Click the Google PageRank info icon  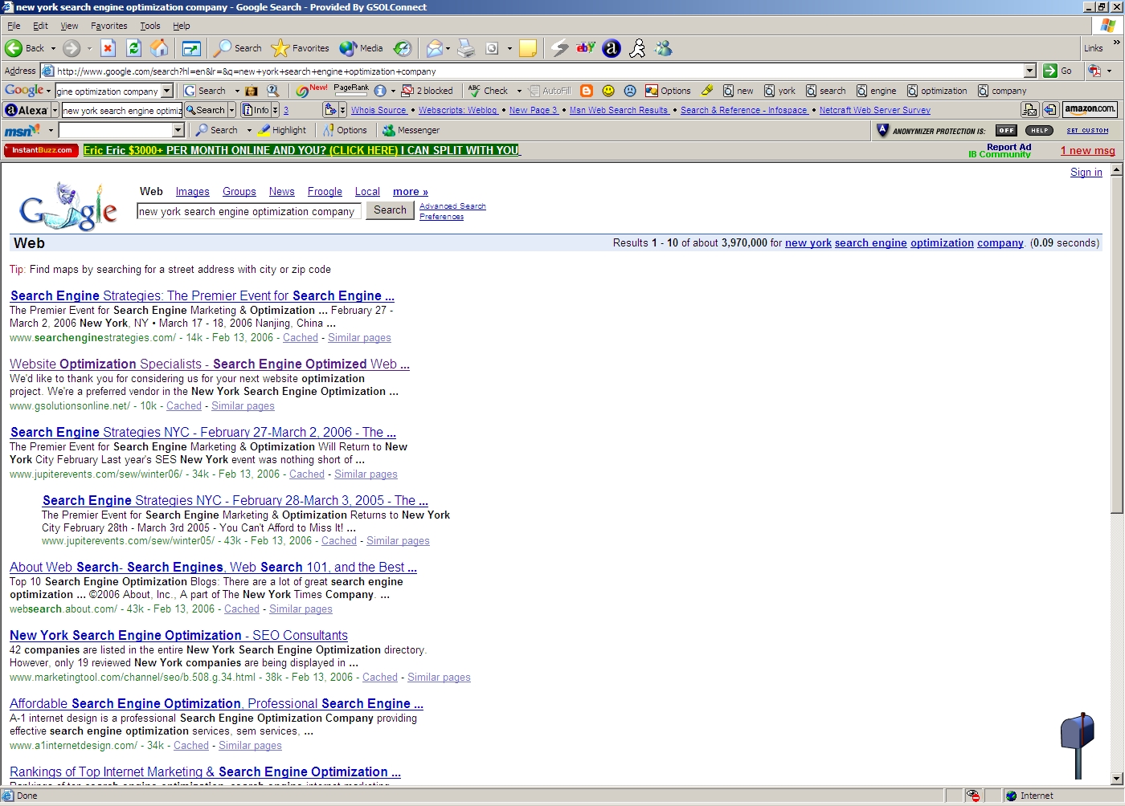pos(380,91)
